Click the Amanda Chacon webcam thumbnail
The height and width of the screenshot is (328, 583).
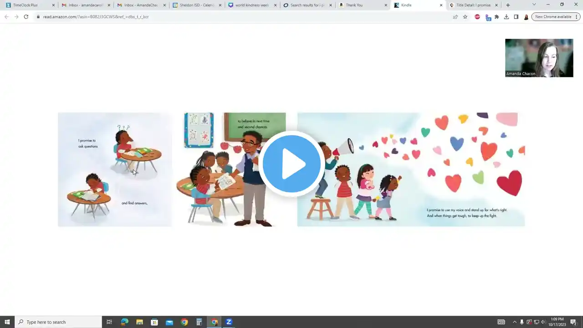539,58
